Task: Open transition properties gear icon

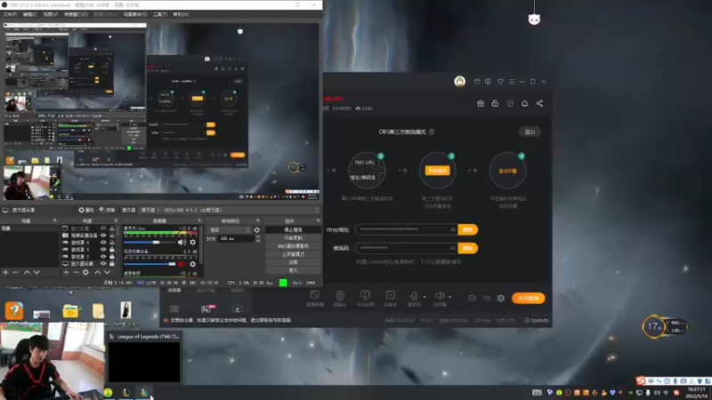Action: (x=257, y=230)
